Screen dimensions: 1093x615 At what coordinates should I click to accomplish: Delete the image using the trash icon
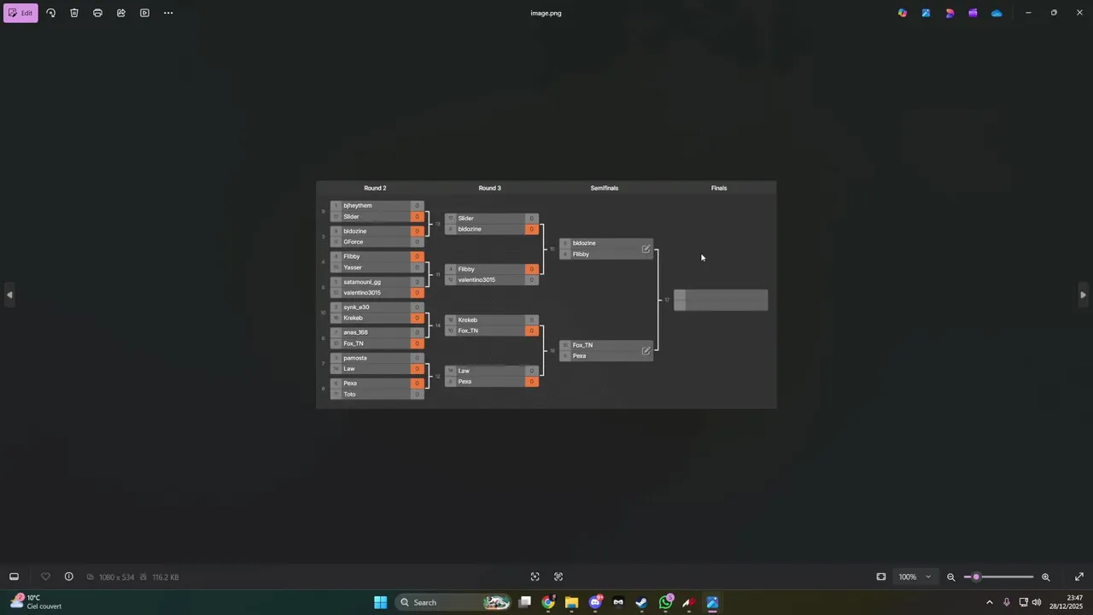tap(74, 13)
